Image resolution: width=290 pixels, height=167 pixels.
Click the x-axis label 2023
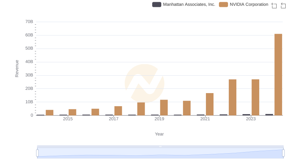click(251, 119)
